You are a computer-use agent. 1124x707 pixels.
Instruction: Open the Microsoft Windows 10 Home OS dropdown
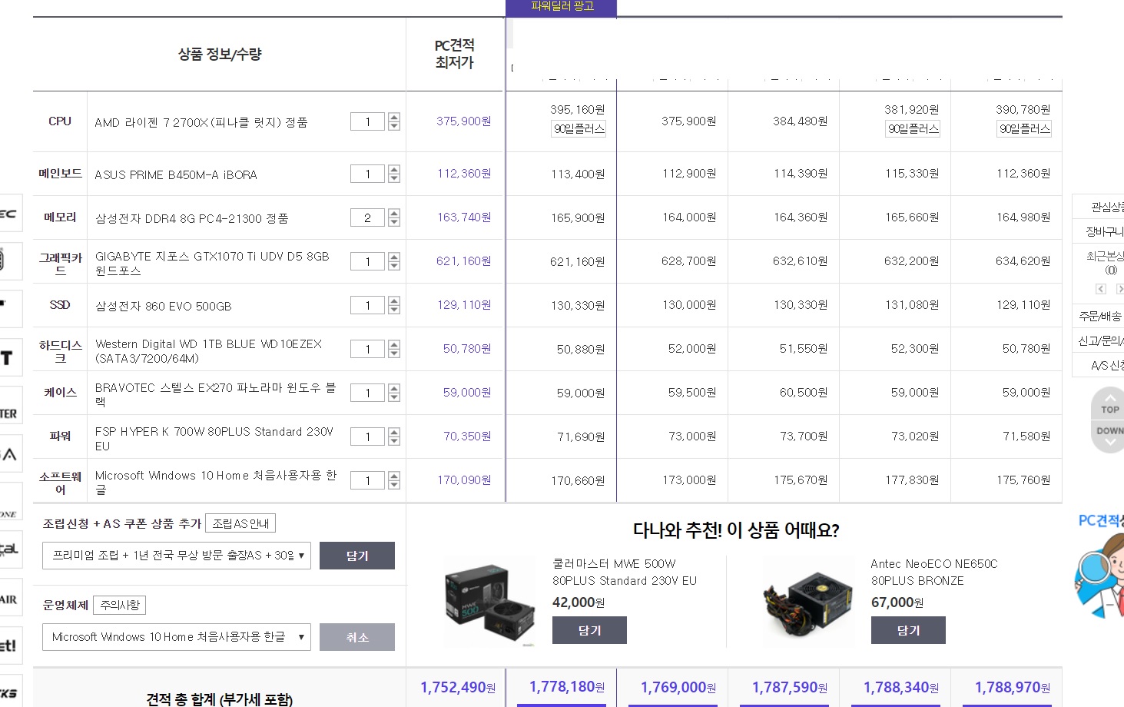[177, 637]
